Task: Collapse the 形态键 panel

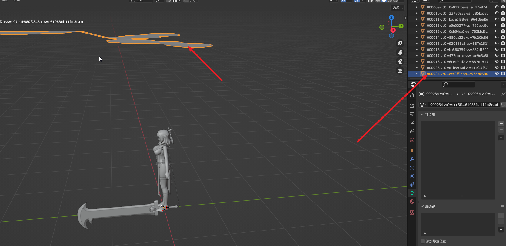Action: pyautogui.click(x=422, y=206)
